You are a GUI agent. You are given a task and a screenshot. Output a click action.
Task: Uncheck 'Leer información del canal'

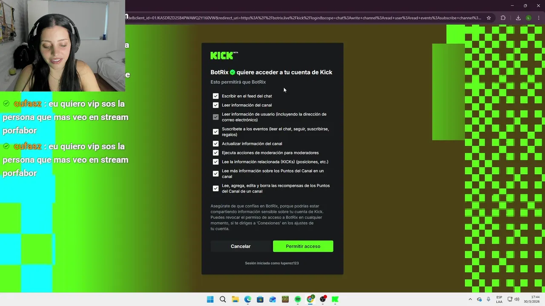pos(215,105)
